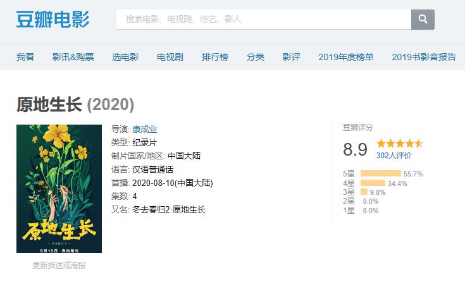This screenshot has width=465, height=284.
Task: Select the 55.7% percentage text
Action: point(413,174)
